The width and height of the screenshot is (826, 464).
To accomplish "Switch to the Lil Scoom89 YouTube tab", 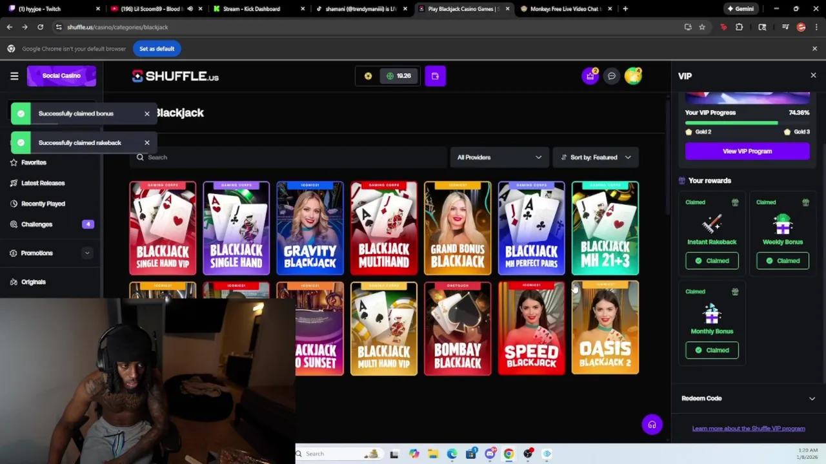I will tap(155, 9).
